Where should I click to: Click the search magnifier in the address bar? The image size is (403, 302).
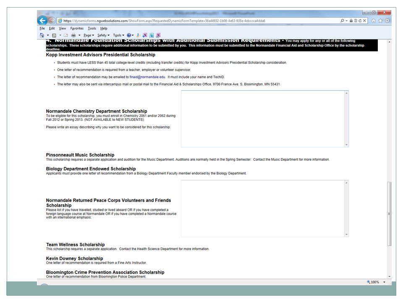pos(342,21)
